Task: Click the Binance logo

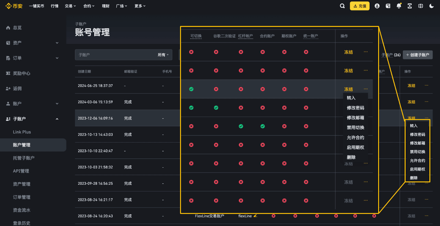Action: click(14, 6)
